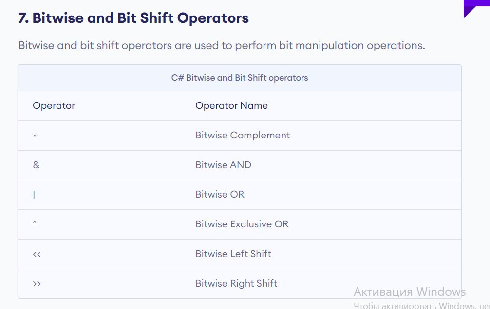The width and height of the screenshot is (490, 309).
Task: Select the pipe OR operator symbol
Action: [34, 195]
